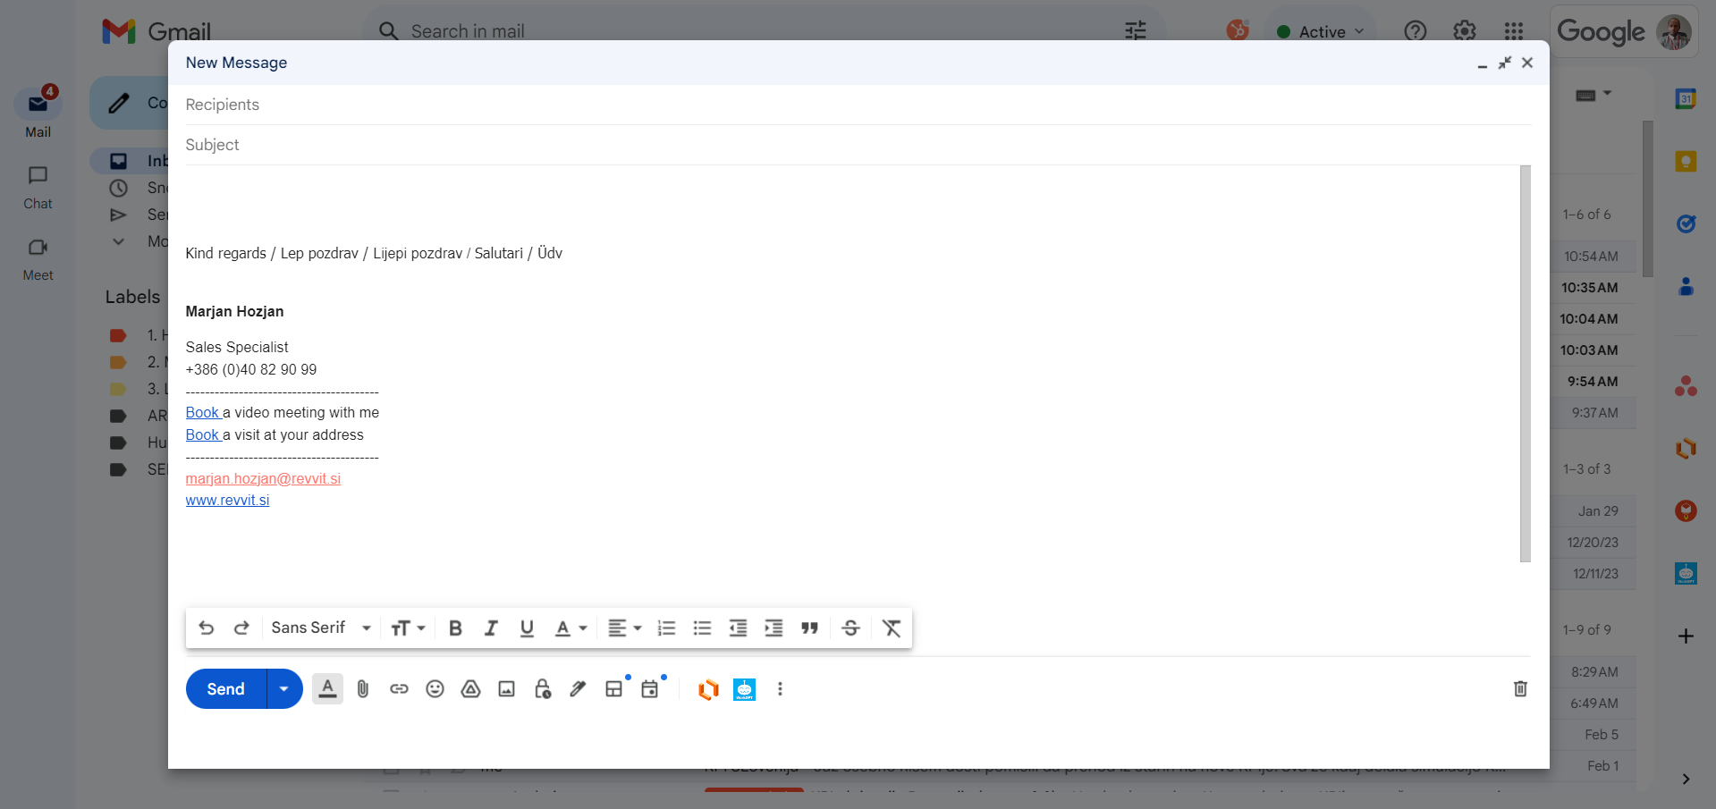Expand the text alignment dropdown
Screen dimensions: 1716x809
click(624, 628)
